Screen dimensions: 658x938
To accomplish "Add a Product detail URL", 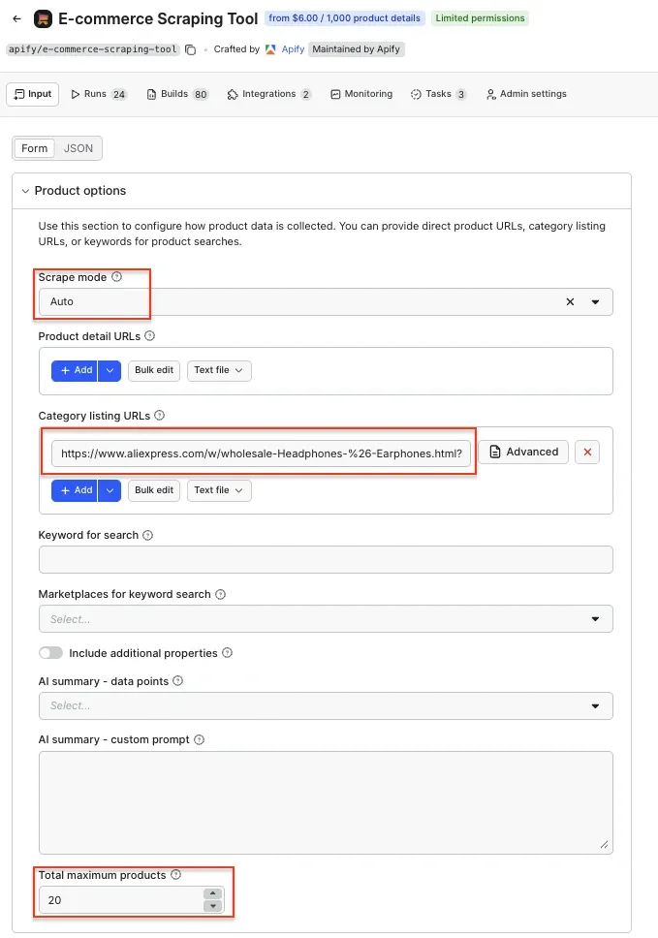I will [x=75, y=370].
